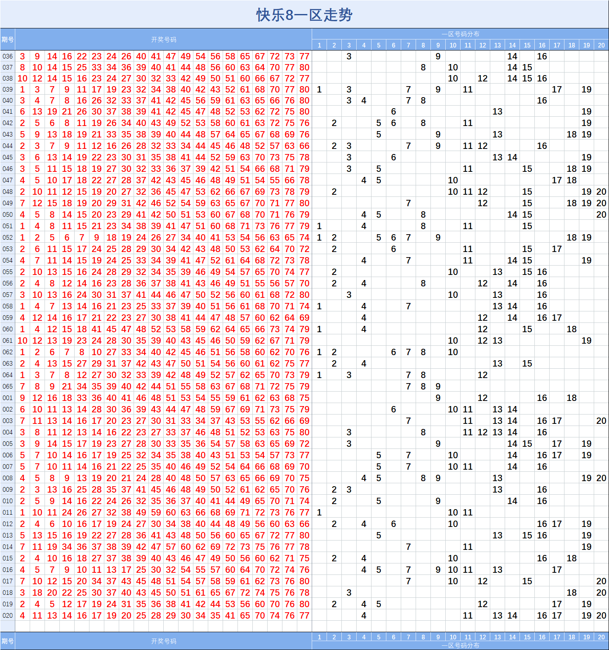The image size is (609, 650).
Task: Select column header 8 in the footer row
Action: 423,637
